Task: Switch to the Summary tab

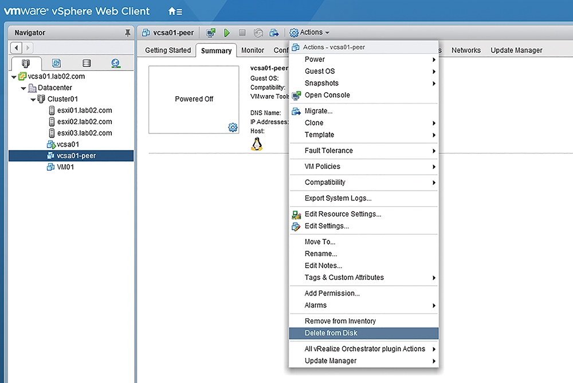Action: 217,50
